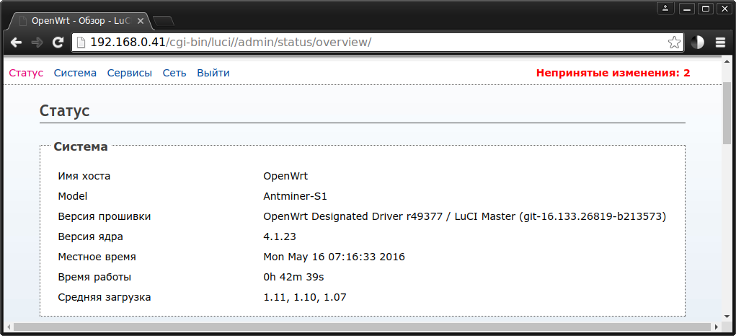Open the Chrome hamburger menu
The image size is (736, 336).
pos(719,42)
